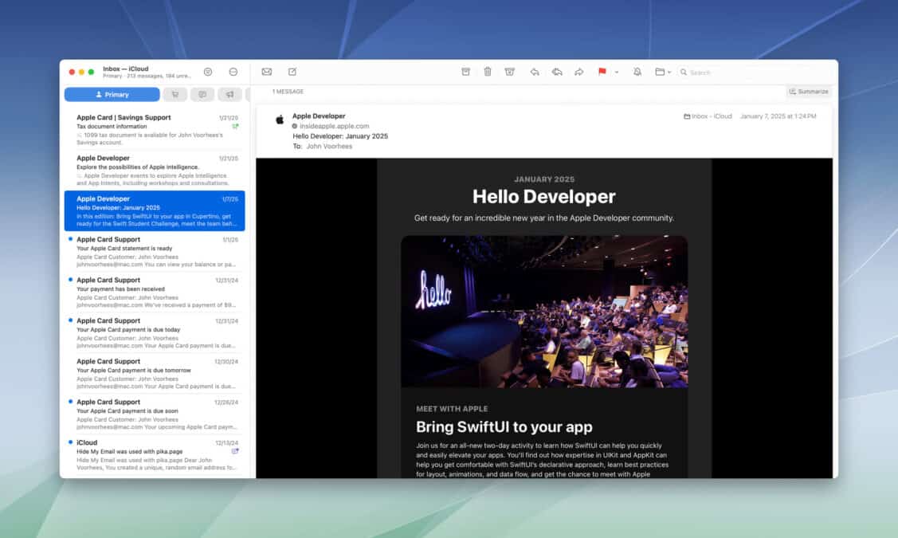Toggle the message filter icon
Image resolution: width=898 pixels, height=538 pixels.
208,72
